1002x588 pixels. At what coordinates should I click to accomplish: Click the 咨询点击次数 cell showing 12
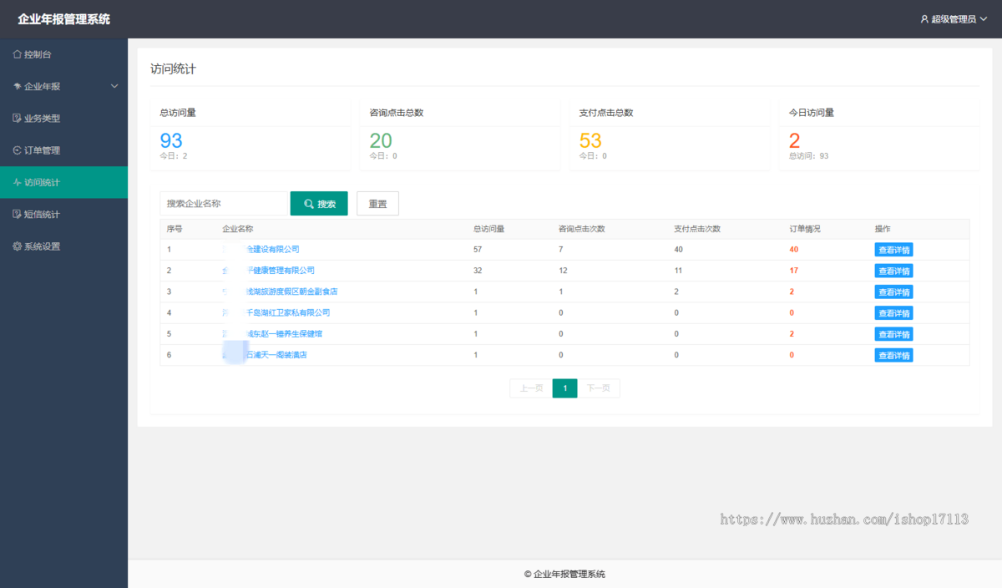(564, 271)
